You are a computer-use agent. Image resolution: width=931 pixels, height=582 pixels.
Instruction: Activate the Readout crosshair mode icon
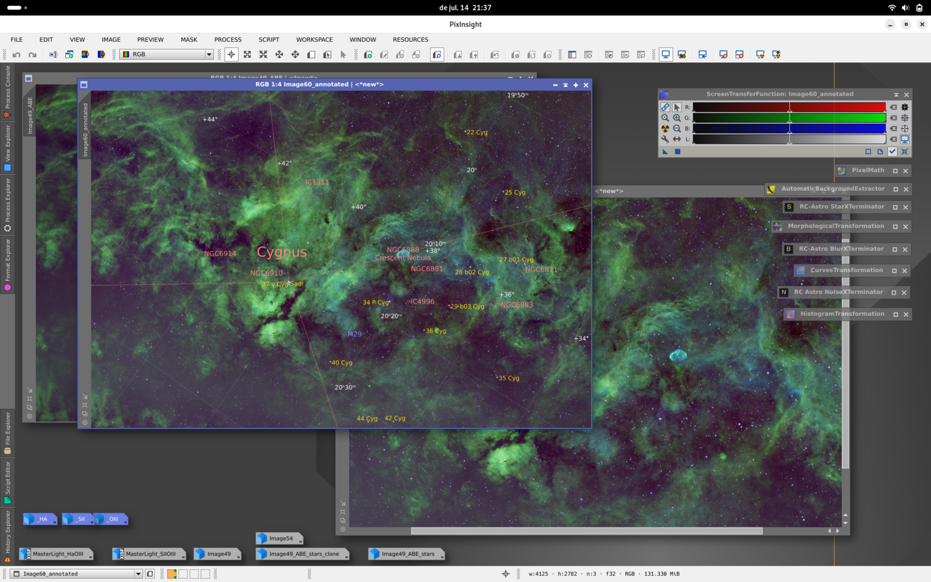point(231,55)
